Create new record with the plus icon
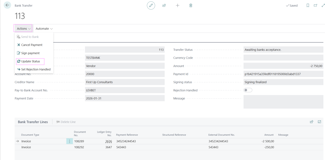The width and height of the screenshot is (325, 160). click(x=177, y=5)
